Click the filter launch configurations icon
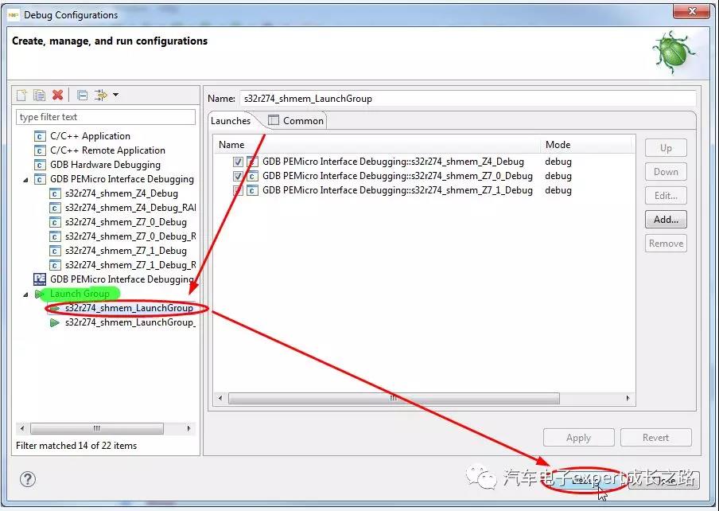Screen dimensions: 719x511 [101, 96]
